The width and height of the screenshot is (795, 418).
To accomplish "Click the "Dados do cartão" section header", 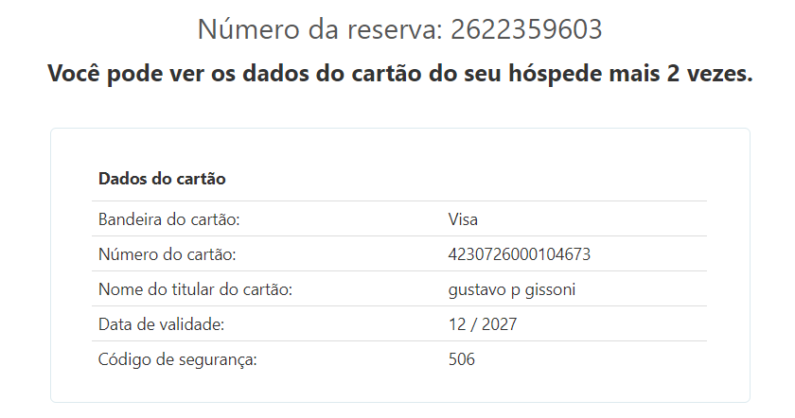I will point(162,178).
